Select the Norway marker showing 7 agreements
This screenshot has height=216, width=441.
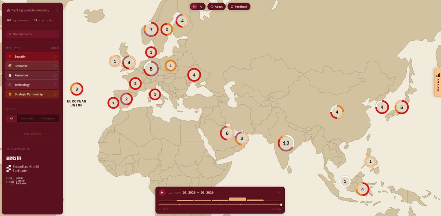151,29
